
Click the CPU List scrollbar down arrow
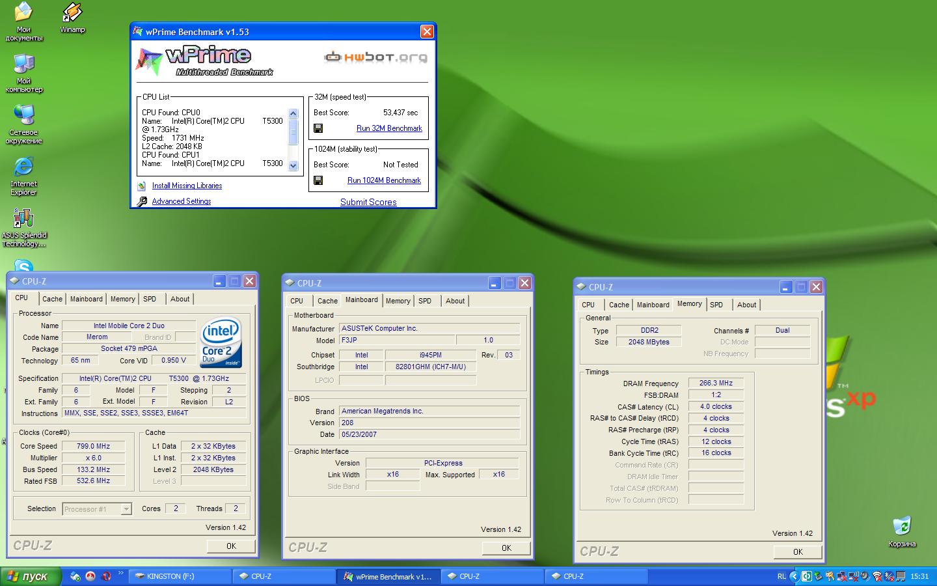[293, 165]
